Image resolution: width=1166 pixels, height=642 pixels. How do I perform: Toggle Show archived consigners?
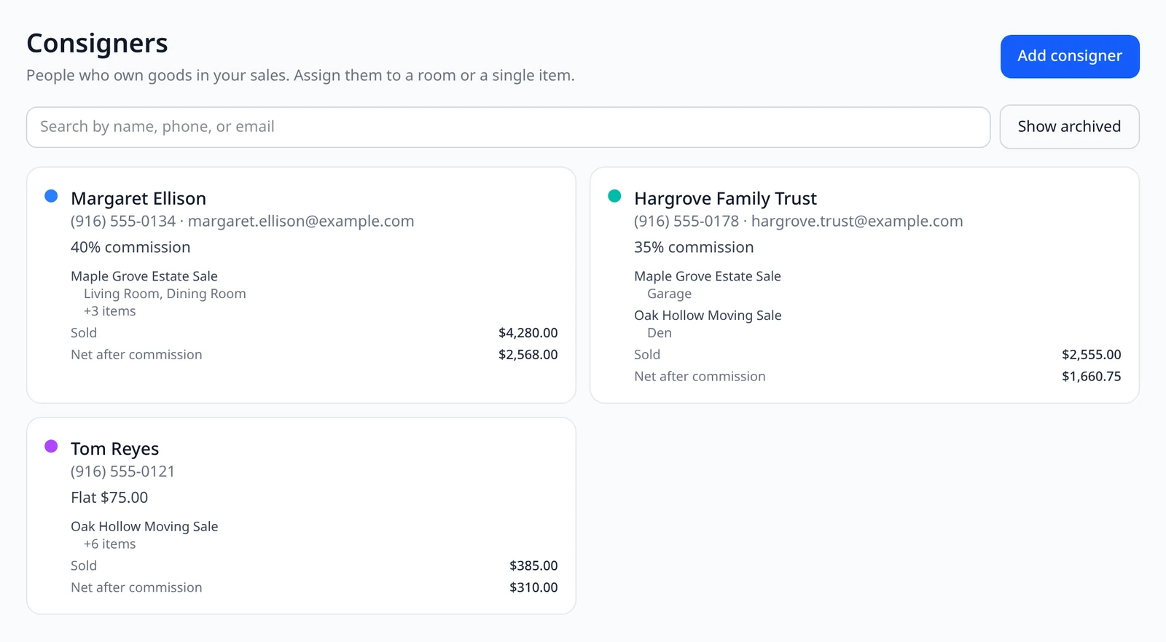(1069, 127)
